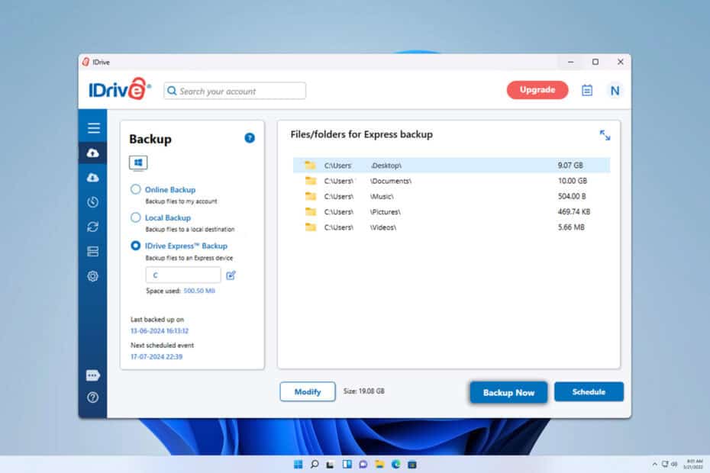Select the Music folder row
The image size is (710, 473).
[451, 196]
